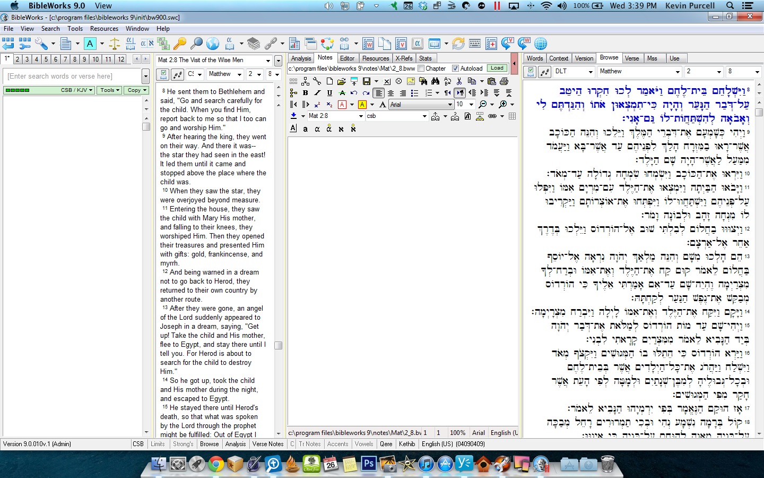Toggle left-to-right paragraph direction button
The height and width of the screenshot is (478, 764).
[459, 93]
